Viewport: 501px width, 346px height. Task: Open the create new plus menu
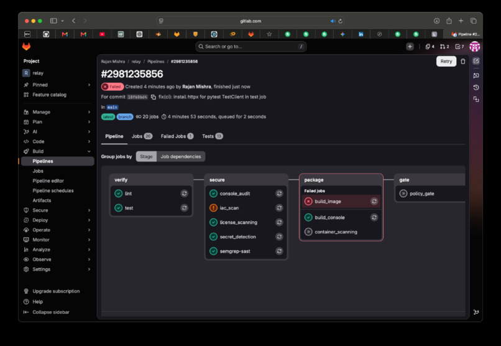pyautogui.click(x=410, y=47)
